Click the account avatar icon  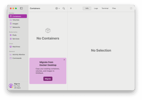(x=11, y=86)
